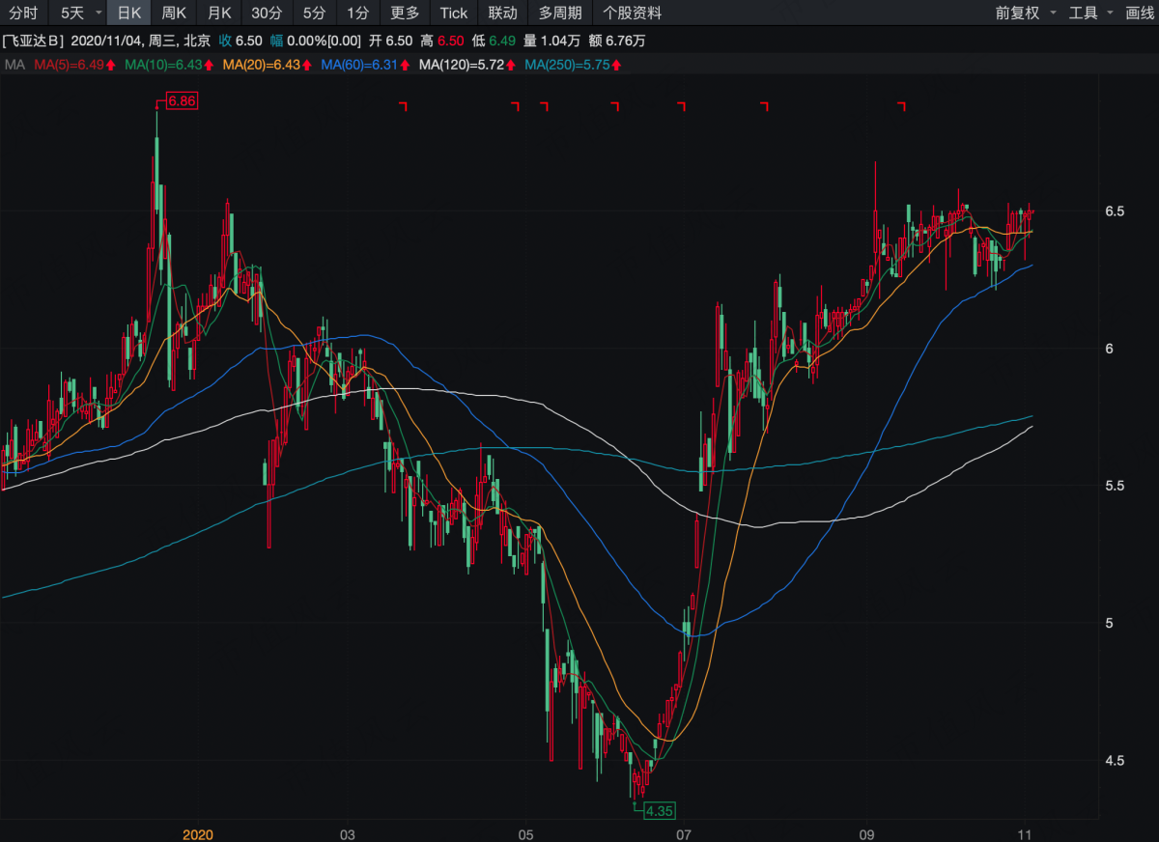
Task: Click the 6.86 high price marker
Action: point(182,100)
